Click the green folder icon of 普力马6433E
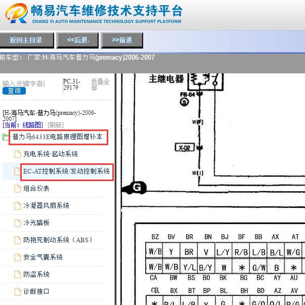 pyautogui.click(x=6, y=137)
